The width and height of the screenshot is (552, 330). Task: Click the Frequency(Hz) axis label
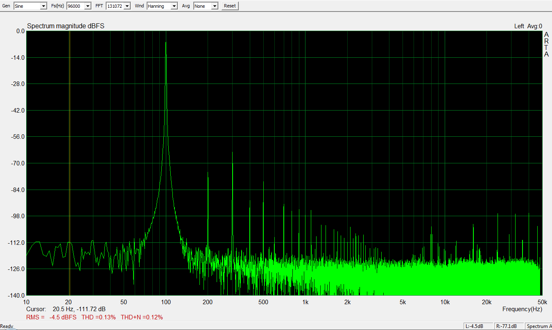pos(522,309)
